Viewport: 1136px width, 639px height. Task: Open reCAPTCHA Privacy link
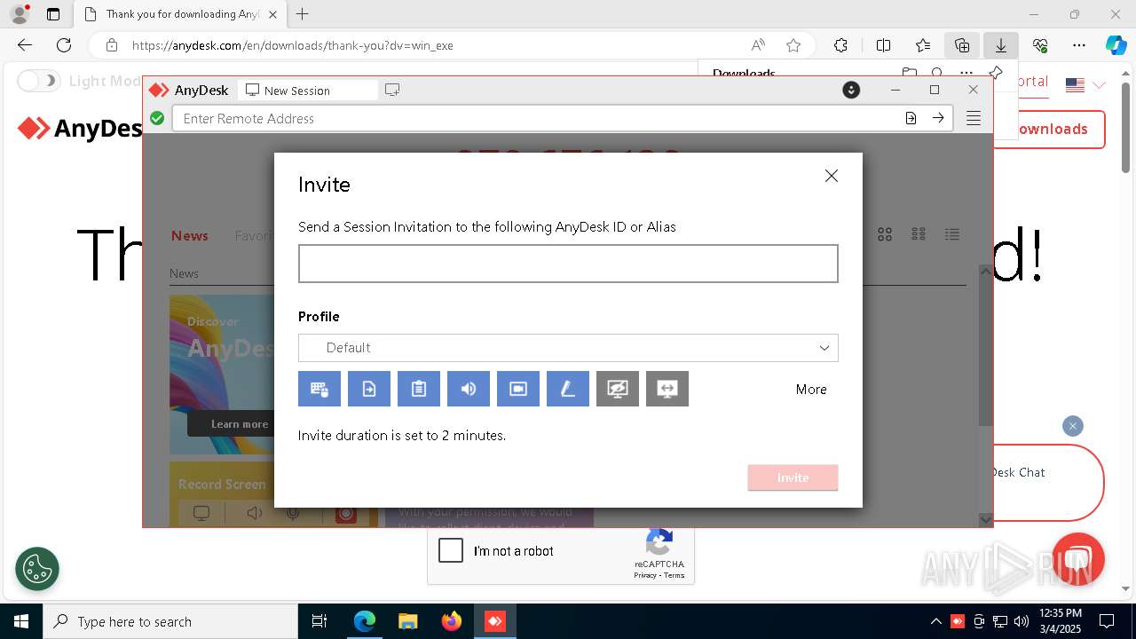point(645,575)
